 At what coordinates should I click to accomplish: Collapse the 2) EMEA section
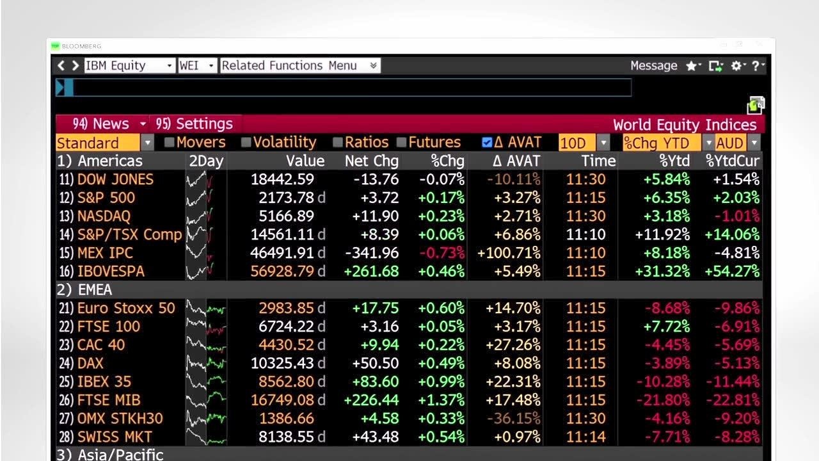tap(84, 290)
